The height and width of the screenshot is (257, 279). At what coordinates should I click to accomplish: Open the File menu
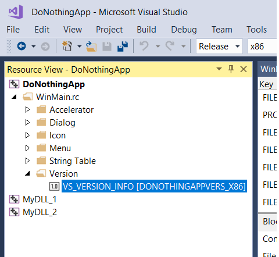[13, 30]
